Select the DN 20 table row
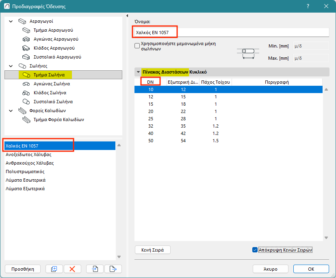 pos(228,111)
